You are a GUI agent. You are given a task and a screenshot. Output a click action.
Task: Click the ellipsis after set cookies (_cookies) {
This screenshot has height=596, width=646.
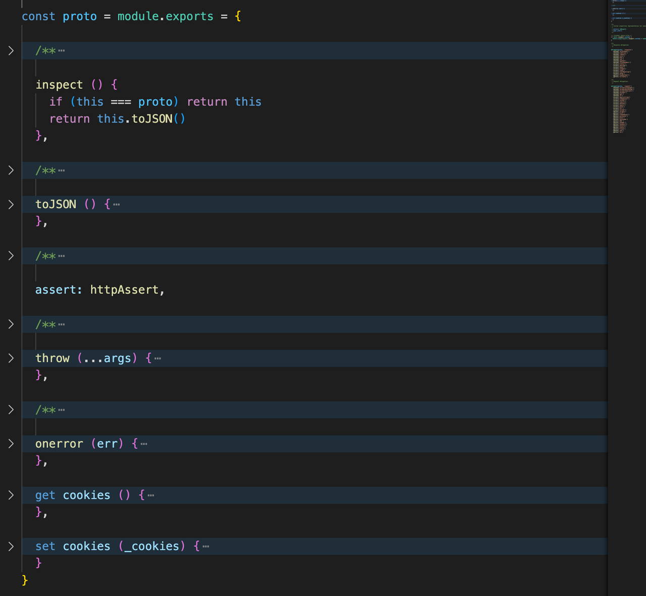(205, 547)
